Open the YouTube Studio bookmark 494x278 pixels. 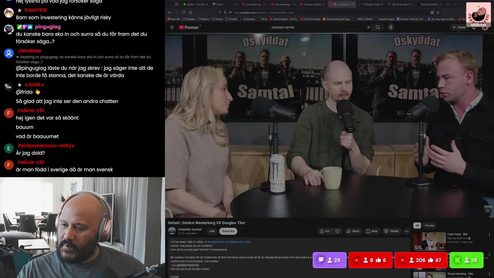(310, 19)
